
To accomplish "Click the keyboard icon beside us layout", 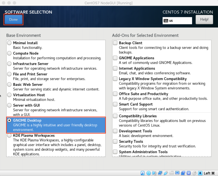I will coord(166,21).
